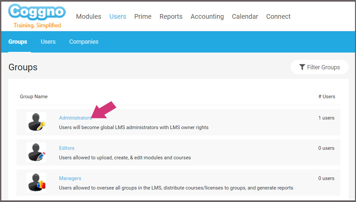Screen dimensions: 356x202
Task: Click the Managers description about overseeing groups
Action: pos(176,188)
